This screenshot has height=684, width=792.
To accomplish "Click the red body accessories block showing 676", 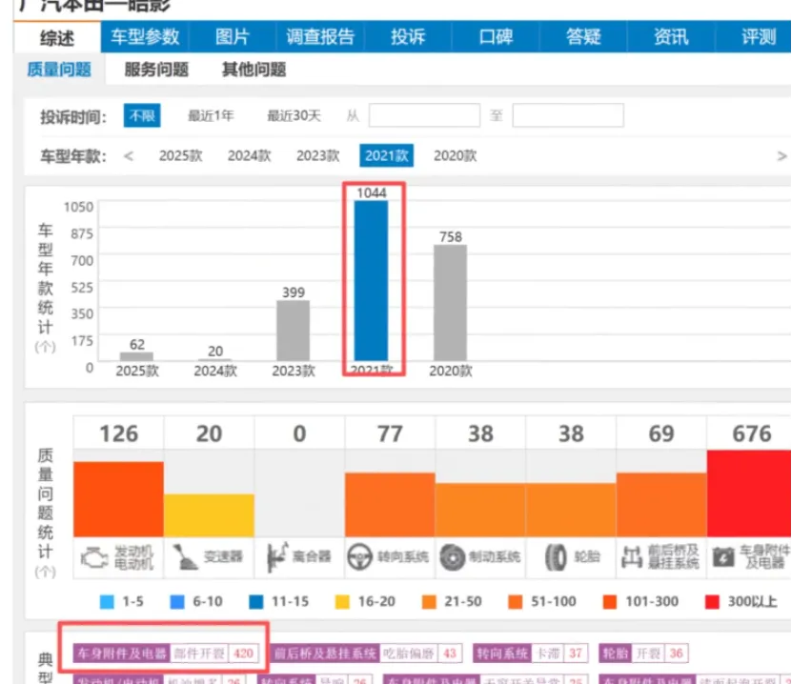I will click(749, 493).
